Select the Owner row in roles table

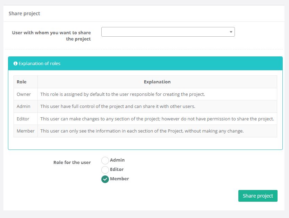(x=24, y=94)
